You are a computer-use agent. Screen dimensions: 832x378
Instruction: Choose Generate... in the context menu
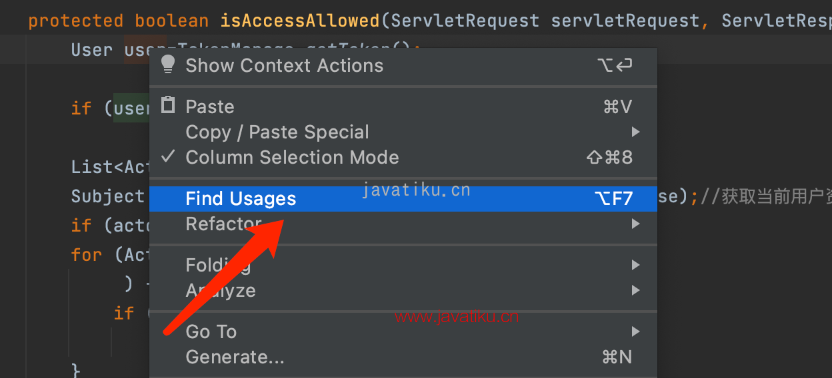pos(403,357)
